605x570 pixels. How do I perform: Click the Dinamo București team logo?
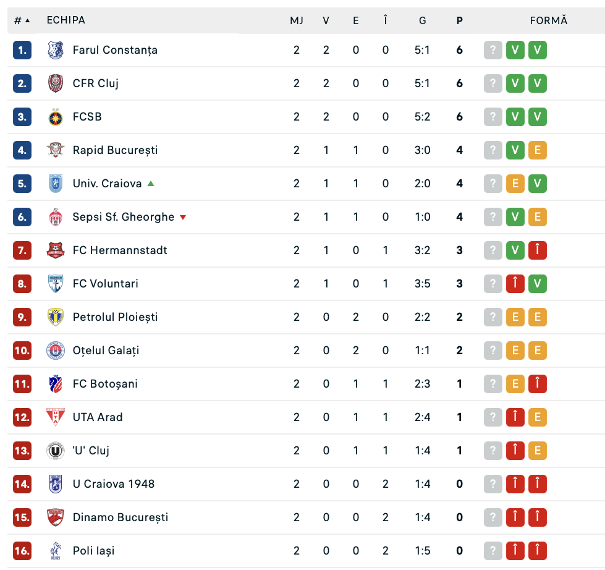tap(56, 517)
